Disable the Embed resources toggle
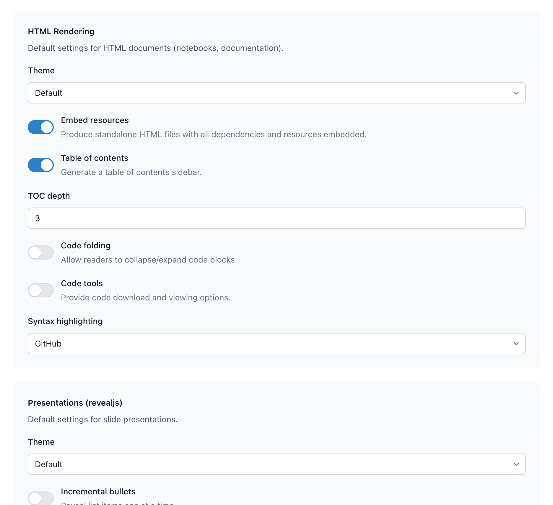Screen dimensions: 553x505 pos(41,127)
